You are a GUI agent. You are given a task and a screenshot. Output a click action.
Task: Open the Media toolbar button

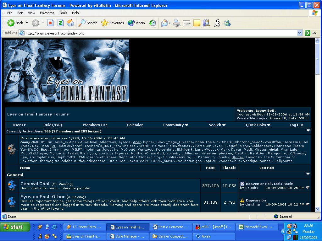[136, 23]
